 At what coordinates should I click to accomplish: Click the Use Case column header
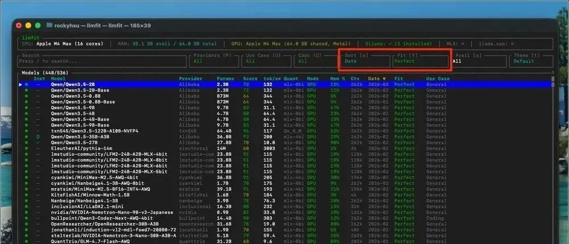[438, 78]
